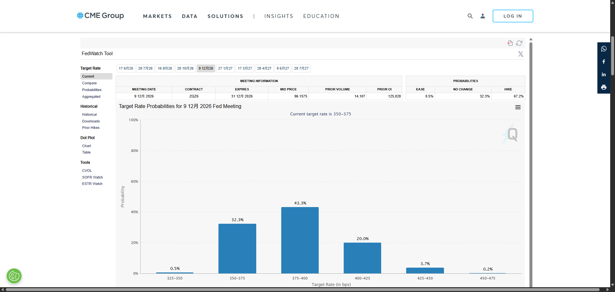Open chart hamburger context menu

coord(518,107)
